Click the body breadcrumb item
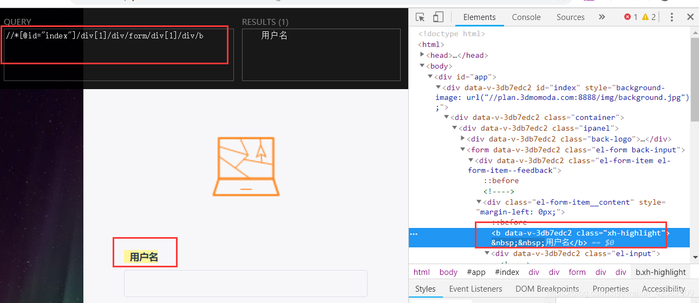Viewport: 699px width, 303px height. point(448,272)
